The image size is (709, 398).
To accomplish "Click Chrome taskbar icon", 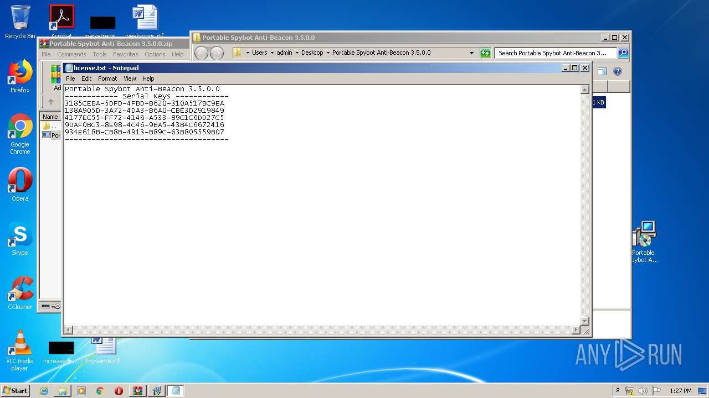I will (100, 391).
